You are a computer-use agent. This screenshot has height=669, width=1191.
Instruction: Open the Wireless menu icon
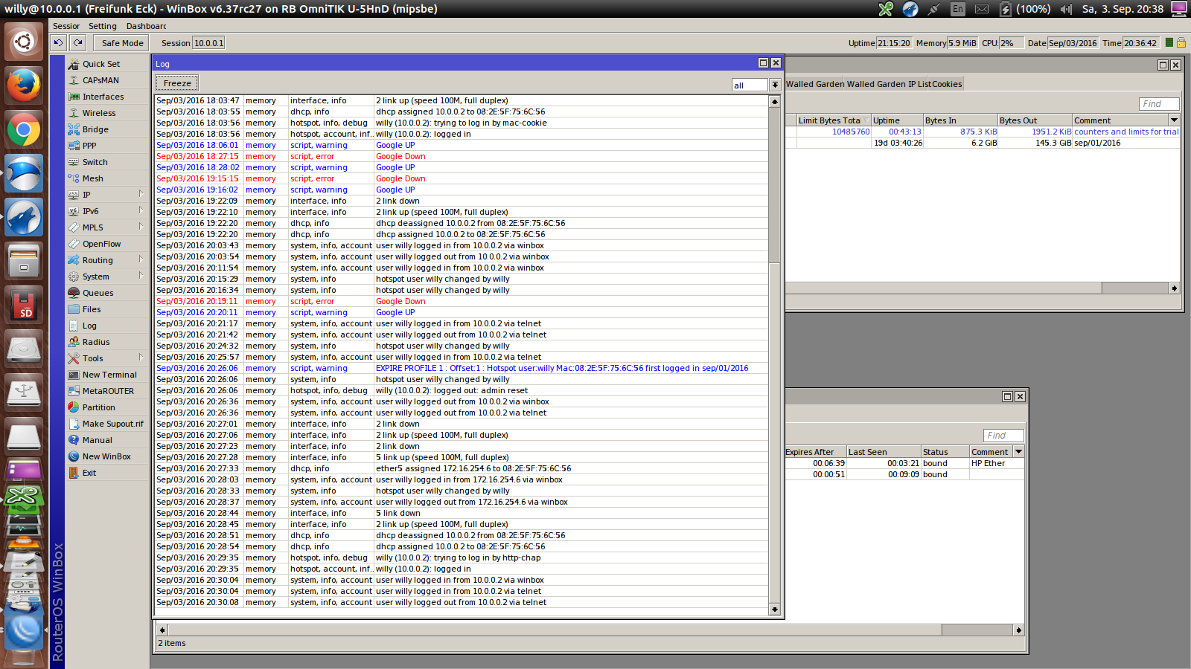pyautogui.click(x=74, y=113)
